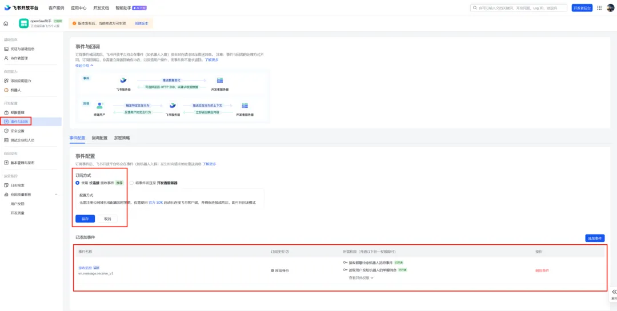The width and height of the screenshot is (617, 311).
Task: Click the 凭证与基础信息 sidebar icon
Action: [x=6, y=49]
